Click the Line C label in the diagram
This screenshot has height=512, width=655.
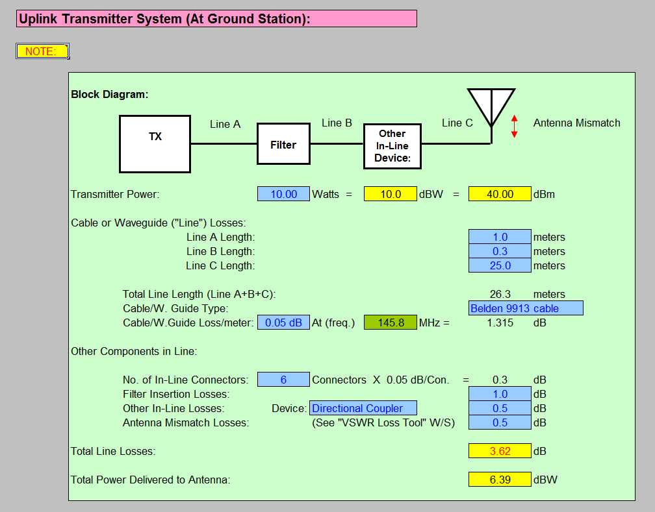pyautogui.click(x=457, y=123)
